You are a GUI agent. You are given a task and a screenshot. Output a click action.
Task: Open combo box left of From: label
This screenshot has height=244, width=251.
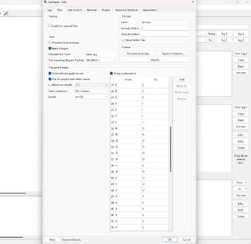click(x=202, y=34)
